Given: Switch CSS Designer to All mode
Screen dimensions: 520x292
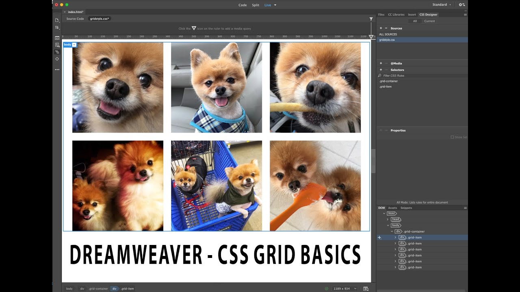Looking at the screenshot, I should pos(415,21).
